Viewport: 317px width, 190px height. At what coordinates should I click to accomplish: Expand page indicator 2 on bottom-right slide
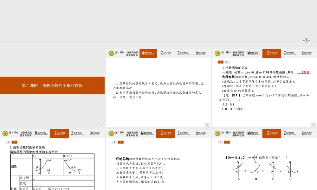point(226,142)
